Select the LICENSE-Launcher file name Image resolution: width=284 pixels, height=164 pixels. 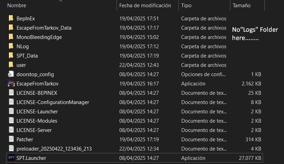[37, 111]
